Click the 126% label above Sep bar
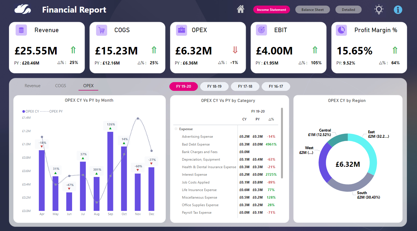 click(x=111, y=124)
